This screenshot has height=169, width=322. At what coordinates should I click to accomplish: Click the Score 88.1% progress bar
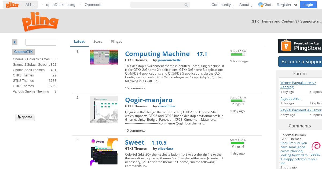[238, 143]
